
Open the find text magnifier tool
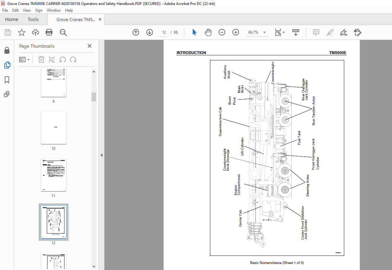point(63,32)
